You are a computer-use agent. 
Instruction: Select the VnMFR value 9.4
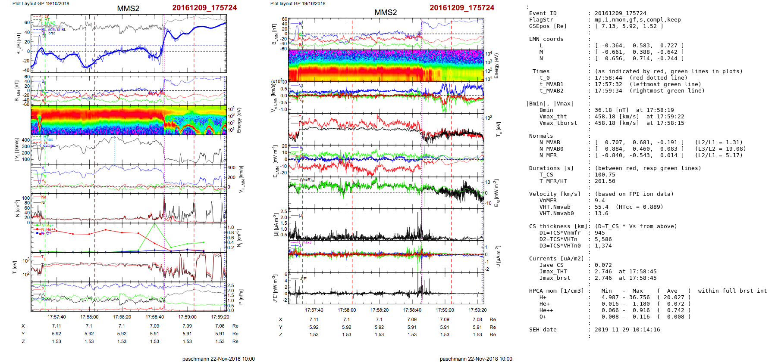[x=600, y=201]
